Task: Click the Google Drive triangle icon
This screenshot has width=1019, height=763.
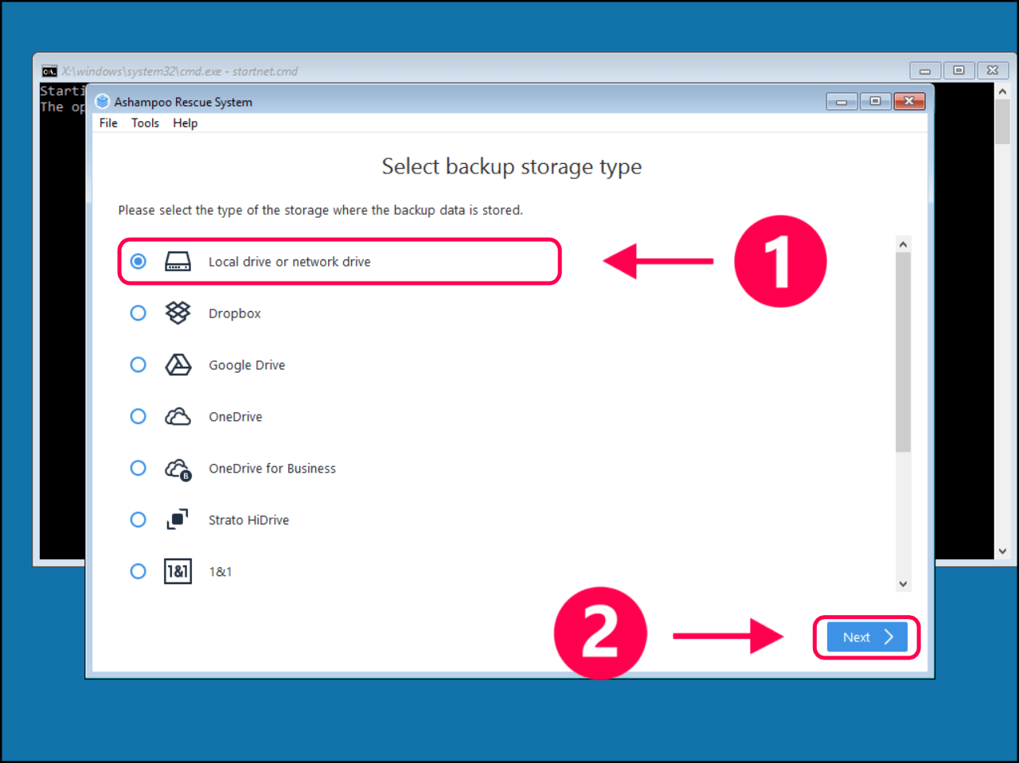Action: pos(178,364)
